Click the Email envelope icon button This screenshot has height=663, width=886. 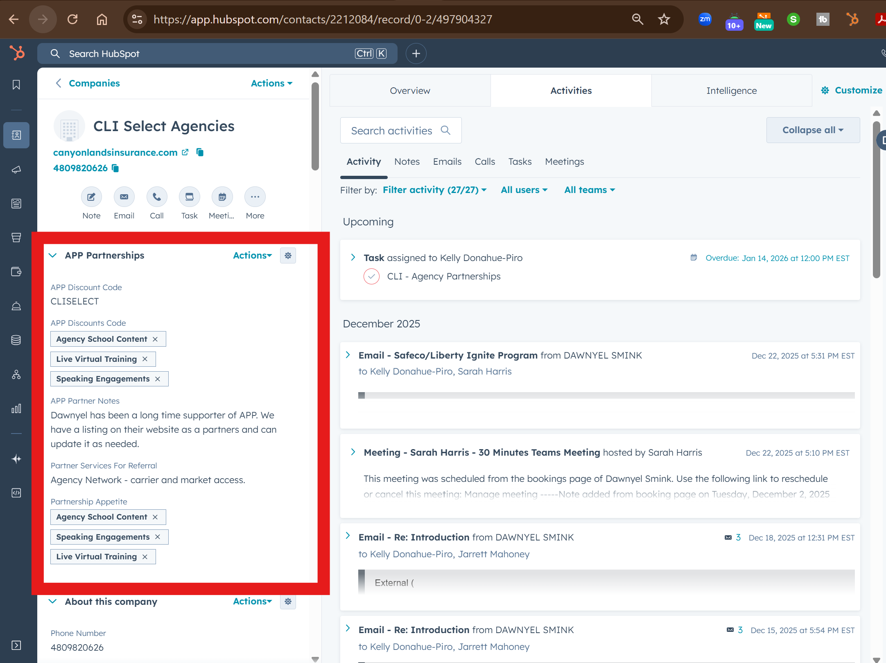pyautogui.click(x=124, y=197)
